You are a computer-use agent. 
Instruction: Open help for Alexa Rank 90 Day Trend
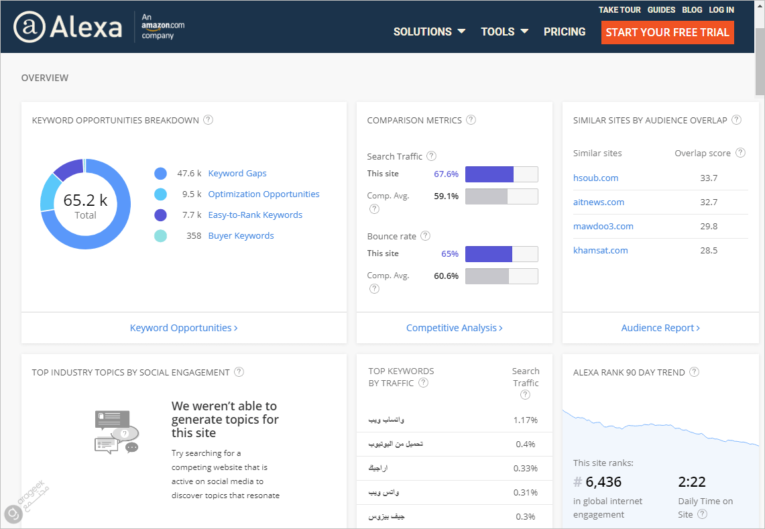tap(694, 372)
